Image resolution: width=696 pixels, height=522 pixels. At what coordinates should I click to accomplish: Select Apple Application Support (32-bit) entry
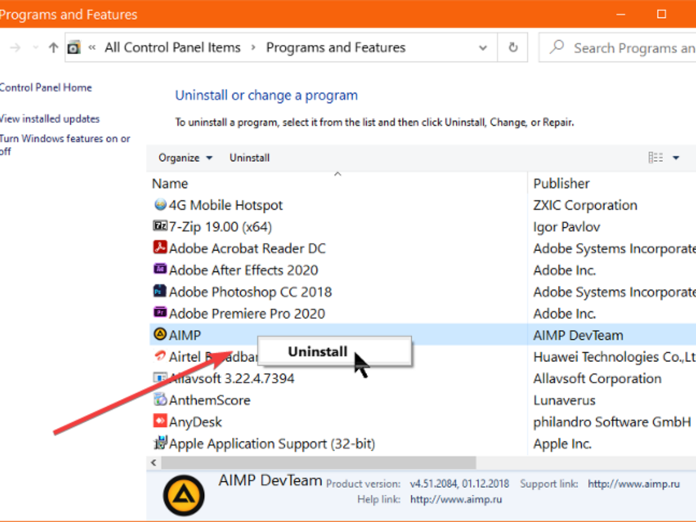click(x=422, y=443)
